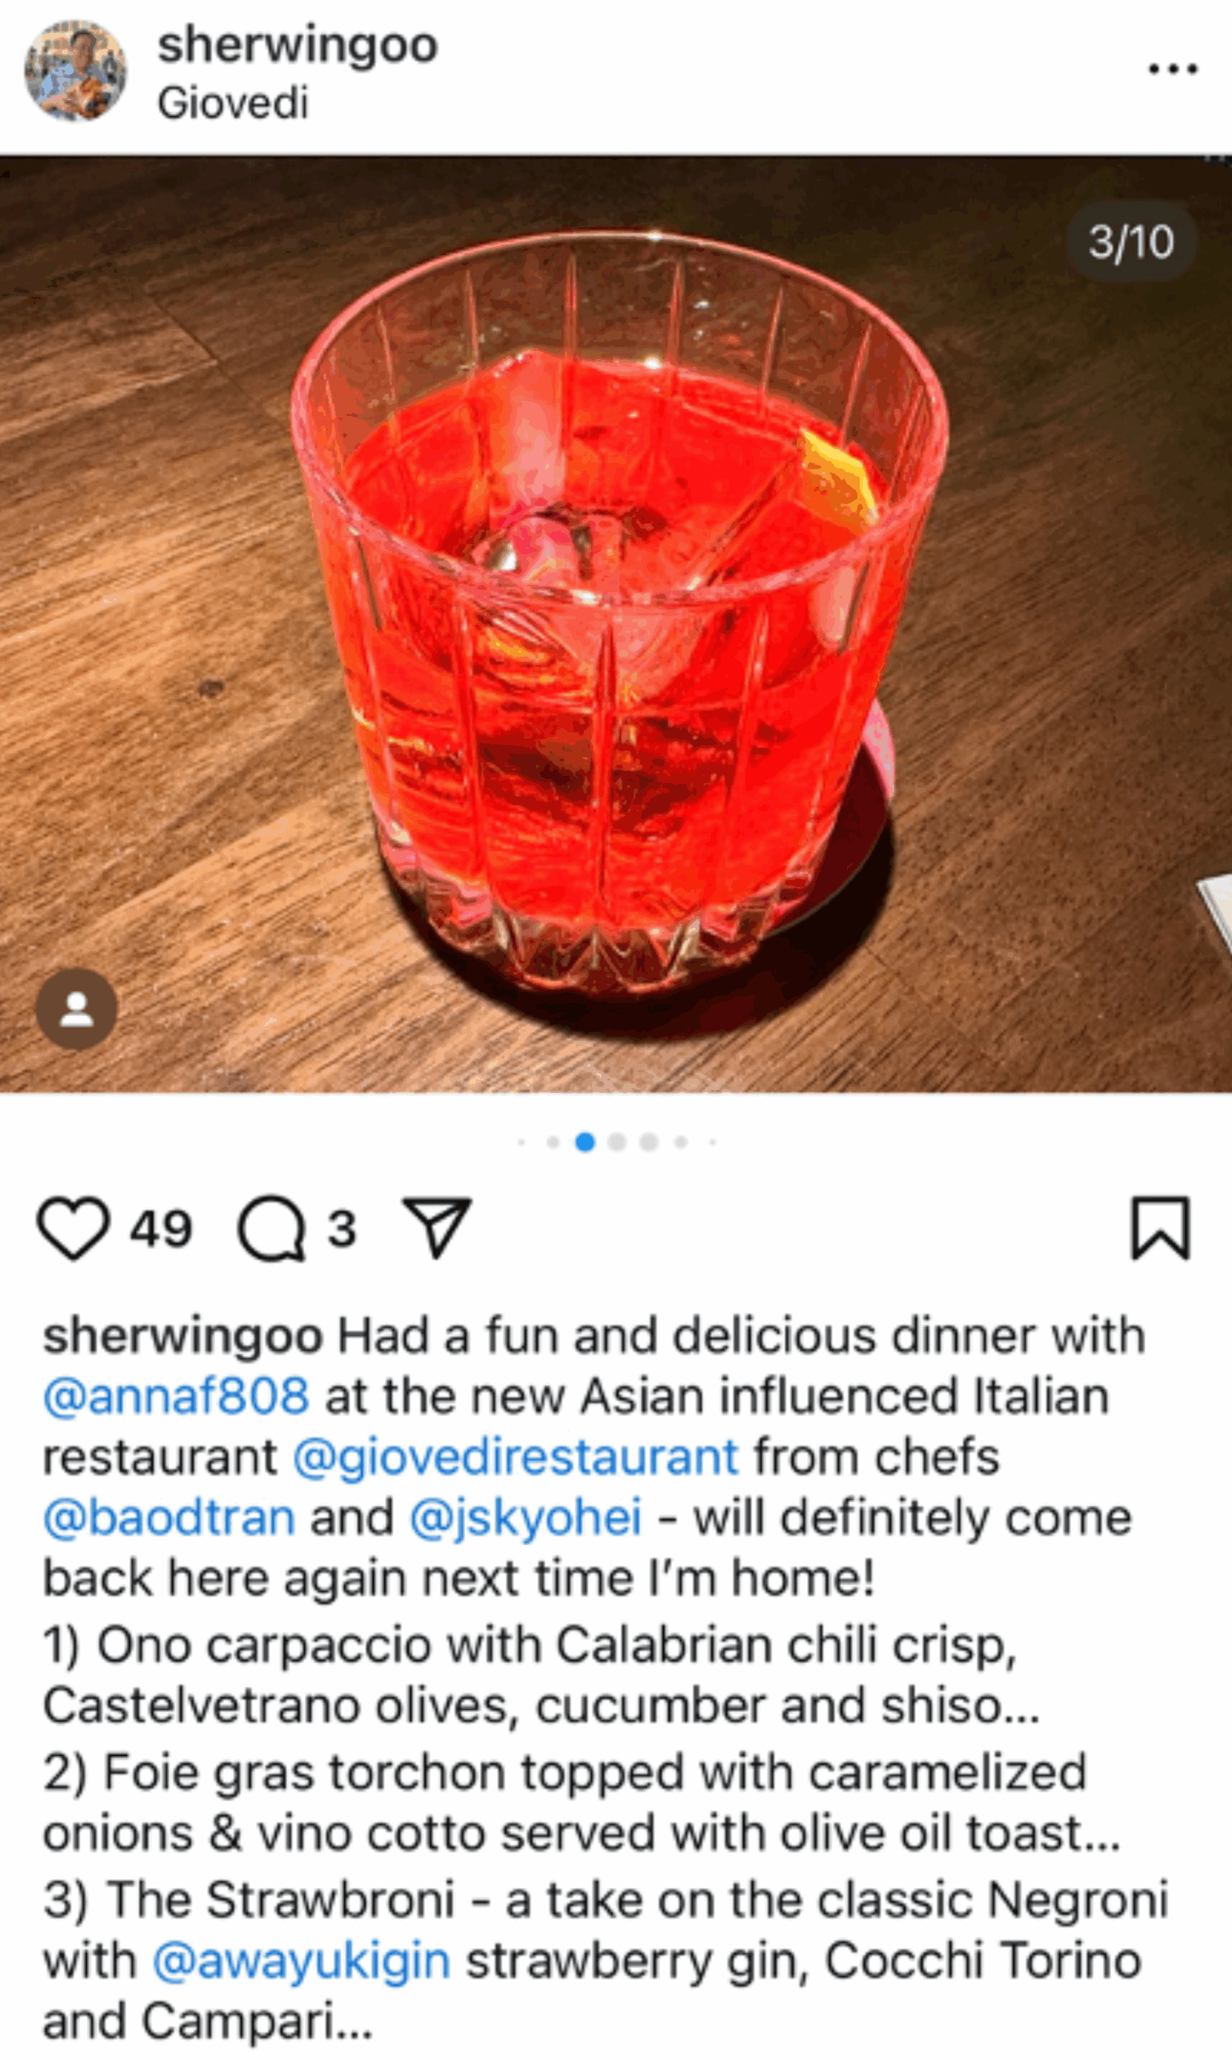Save the post using the bookmark icon
Viewport: 1232px width, 2060px height.
click(x=1160, y=1228)
